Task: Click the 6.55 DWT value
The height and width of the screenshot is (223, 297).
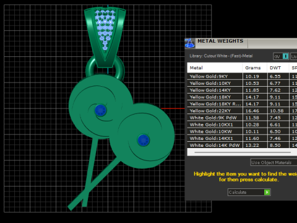Action: [275, 76]
